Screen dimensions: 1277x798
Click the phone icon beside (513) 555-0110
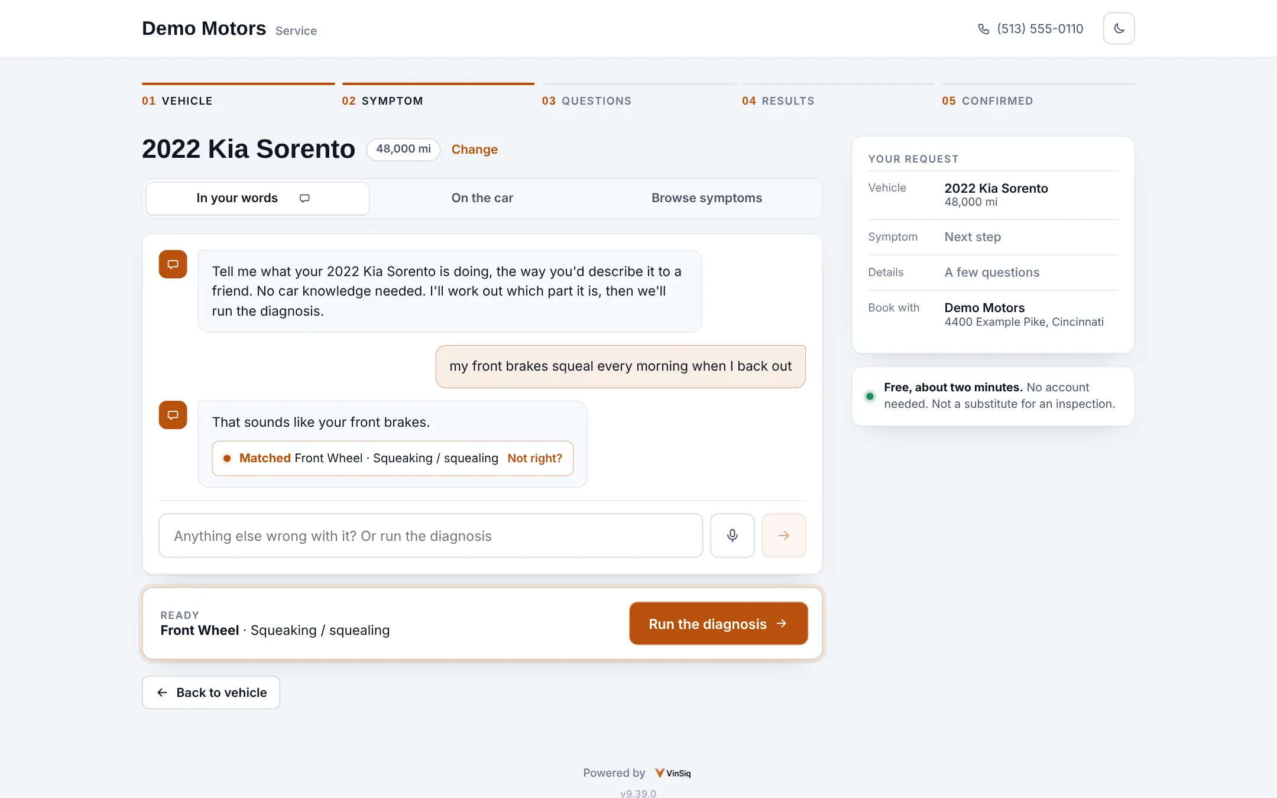coord(984,29)
